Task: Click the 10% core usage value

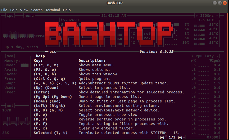Action: [x=185, y=43]
